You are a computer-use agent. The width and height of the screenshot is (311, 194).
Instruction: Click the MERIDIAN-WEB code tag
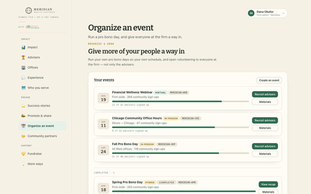pyautogui.click(x=179, y=93)
